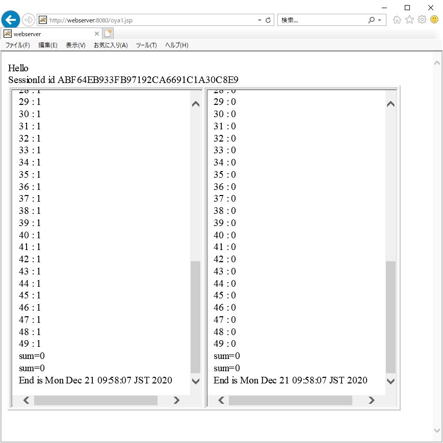
Task: Click right frame's scroll up arrow
Action: [390, 104]
